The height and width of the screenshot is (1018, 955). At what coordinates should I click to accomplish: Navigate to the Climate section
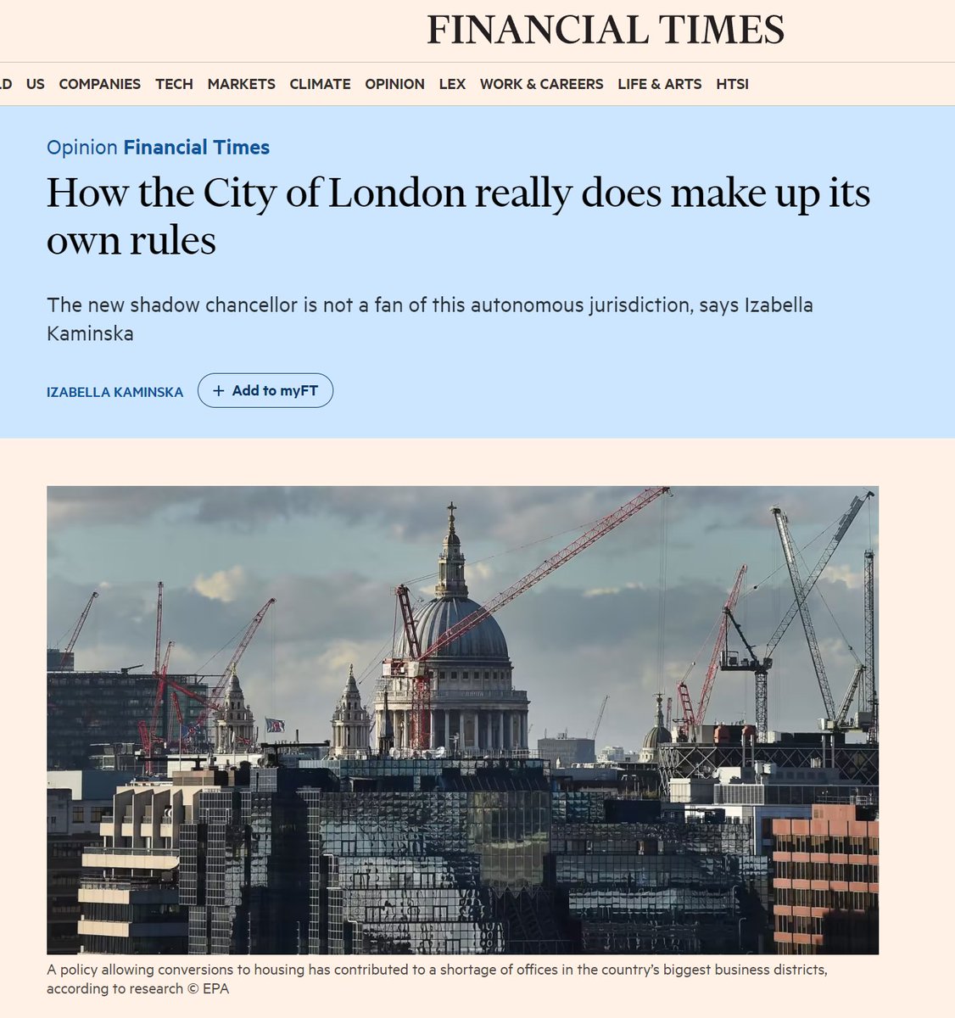pyautogui.click(x=320, y=84)
